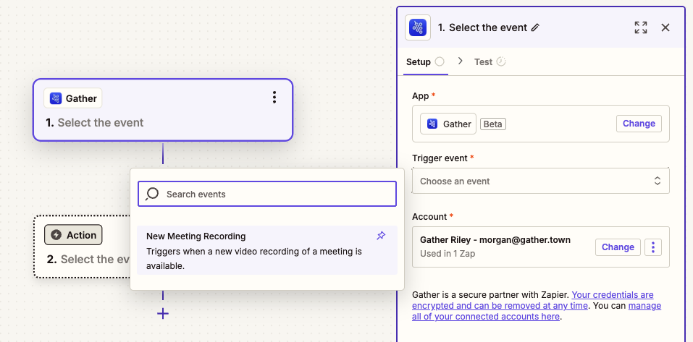Click the Beta label next to Gather
The width and height of the screenshot is (693, 342).
(x=493, y=124)
